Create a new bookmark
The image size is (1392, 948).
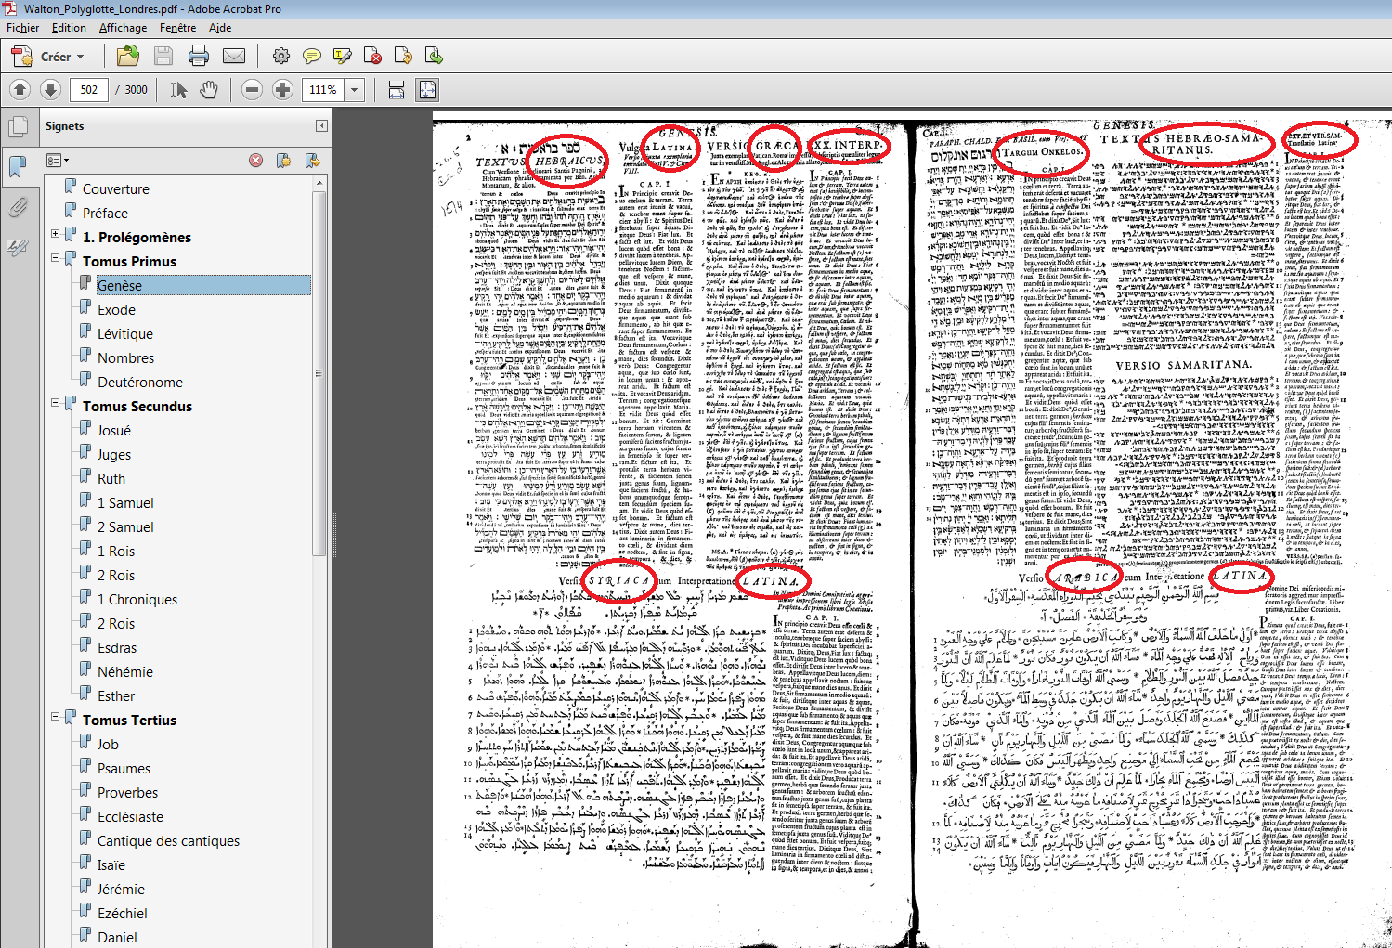point(283,161)
